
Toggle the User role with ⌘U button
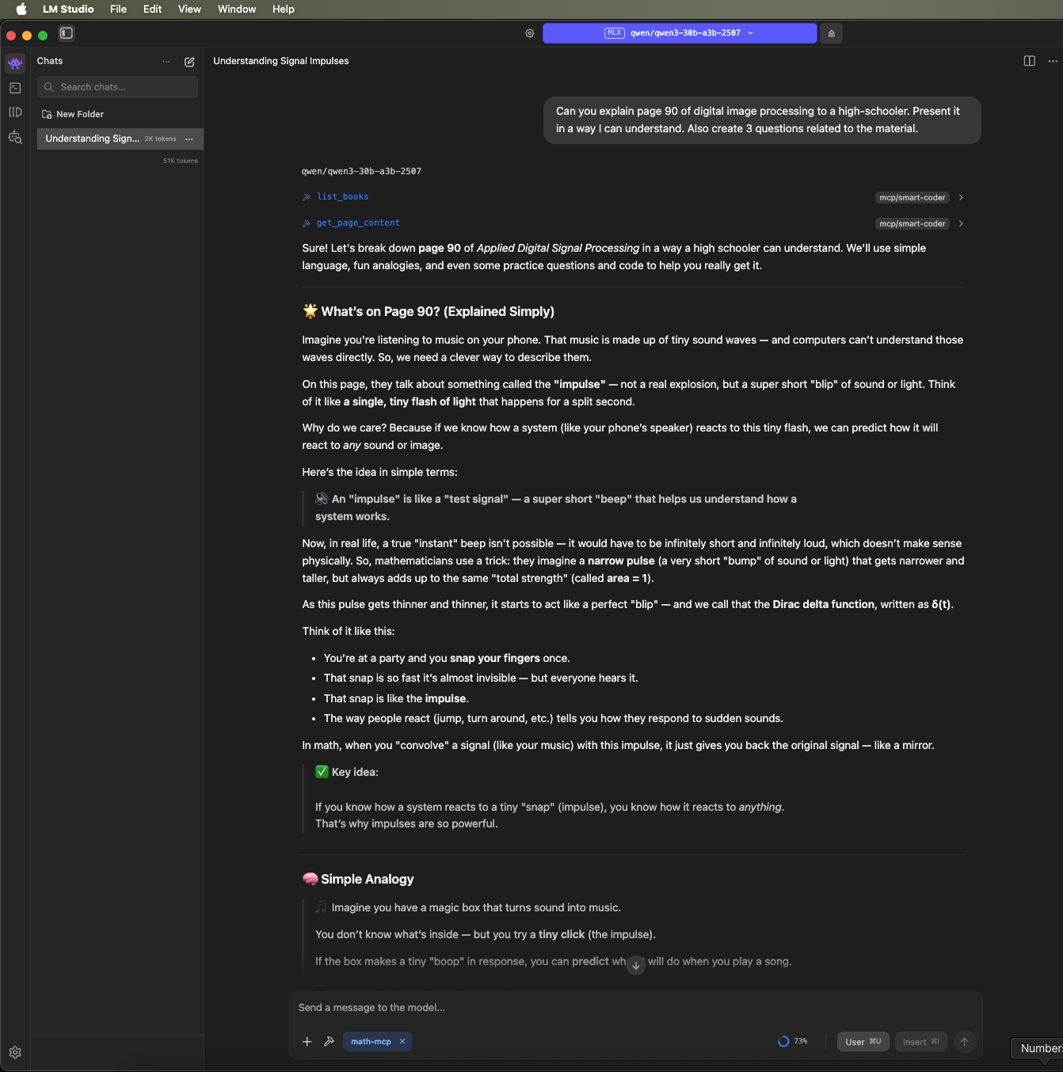pos(863,1041)
